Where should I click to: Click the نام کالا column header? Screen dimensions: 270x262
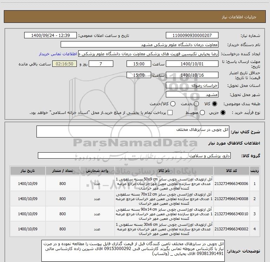coord(164,171)
